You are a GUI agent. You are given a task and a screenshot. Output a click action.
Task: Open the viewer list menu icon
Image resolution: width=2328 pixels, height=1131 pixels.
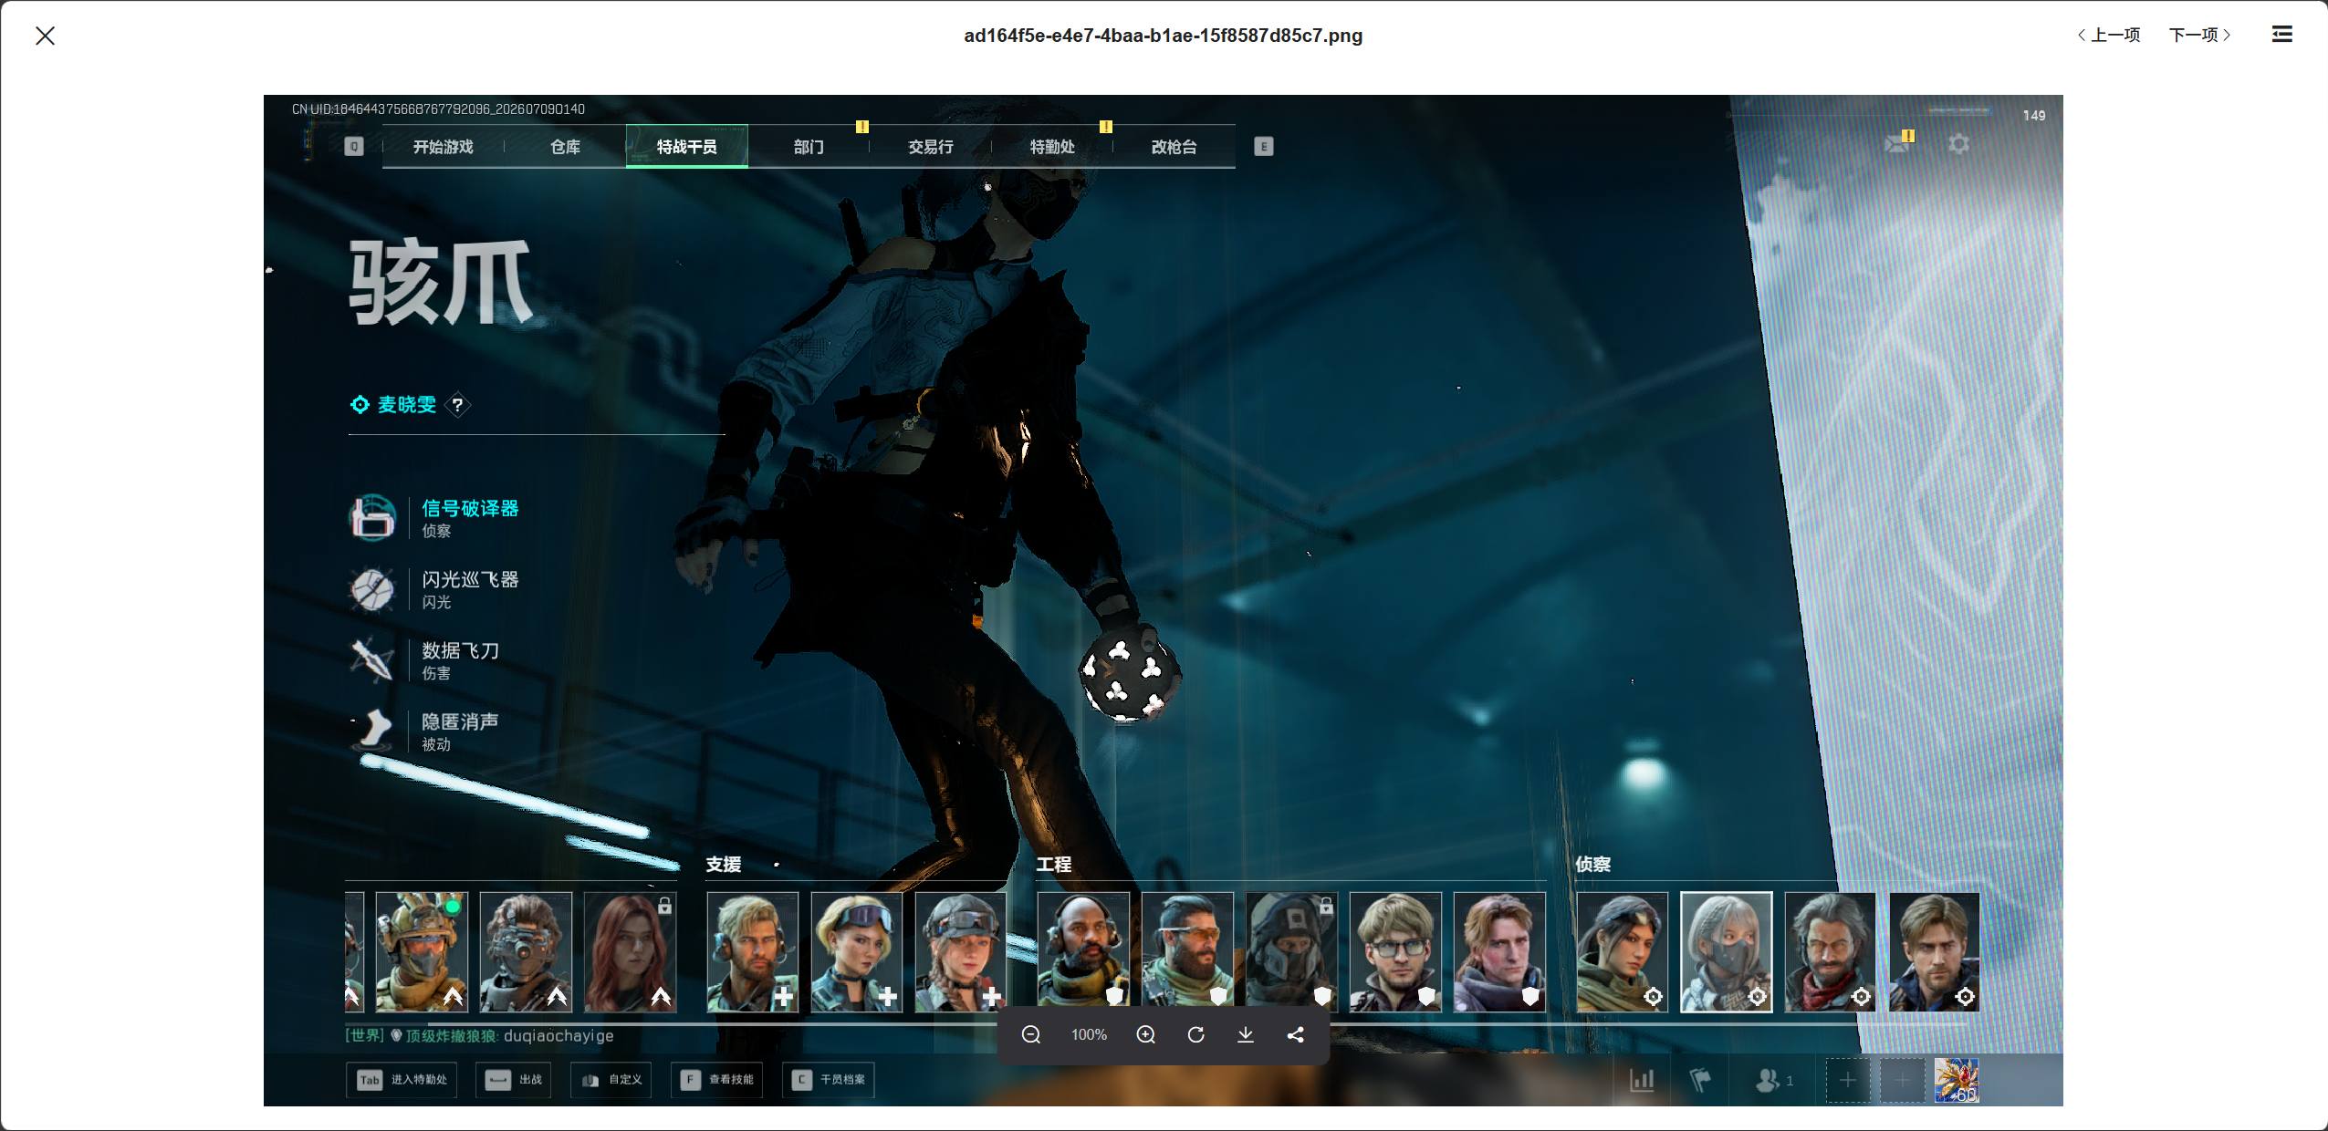point(2281,35)
